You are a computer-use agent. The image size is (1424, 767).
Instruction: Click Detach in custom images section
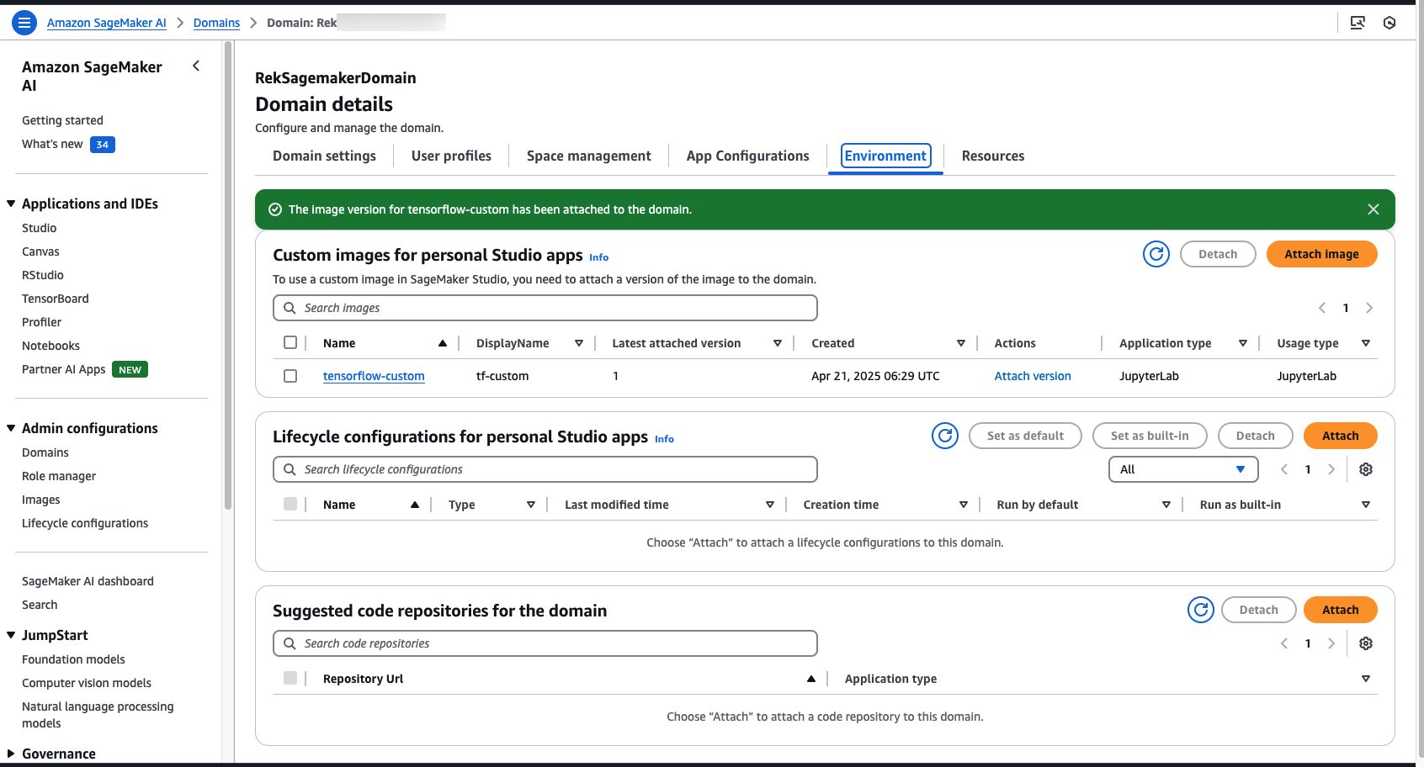(x=1218, y=254)
